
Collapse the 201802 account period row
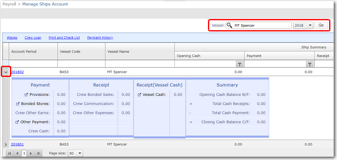click(x=6, y=72)
